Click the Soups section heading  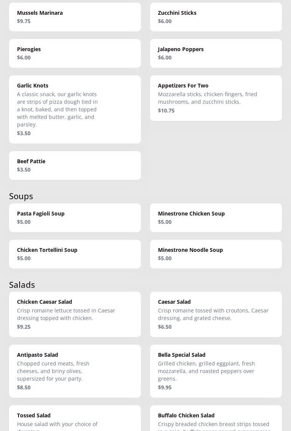pyautogui.click(x=21, y=196)
